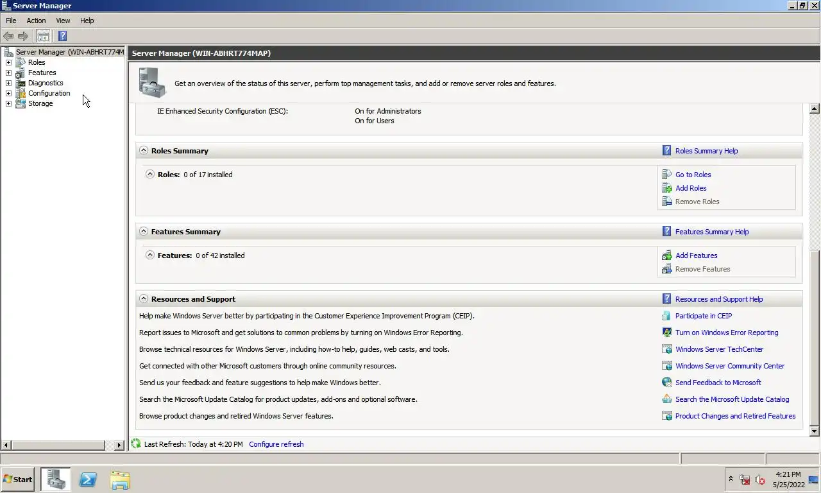Click the Microsoft Update Catalog icon
Image resolution: width=821 pixels, height=493 pixels.
(x=667, y=399)
